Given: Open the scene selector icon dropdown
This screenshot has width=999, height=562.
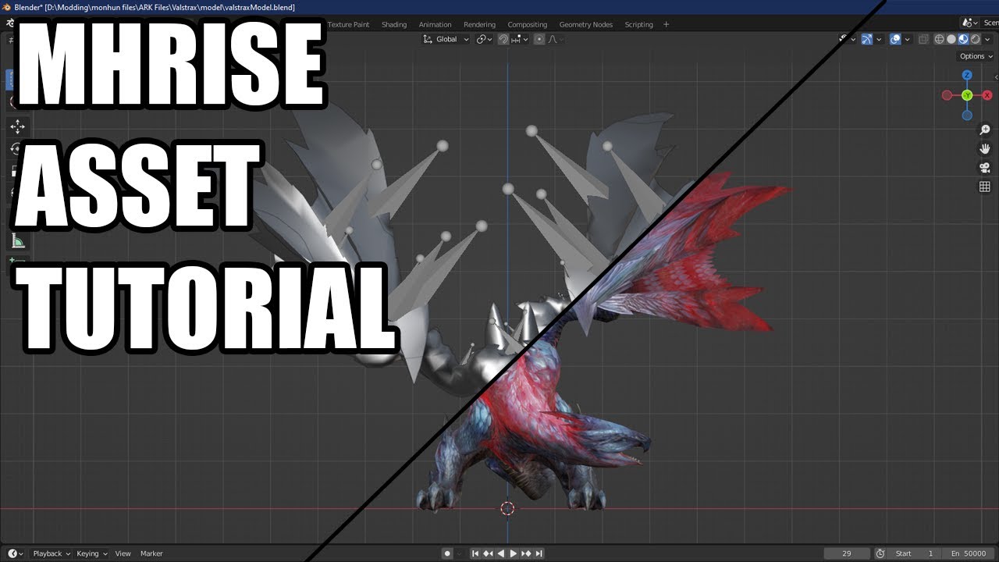Looking at the screenshot, I should [971, 23].
